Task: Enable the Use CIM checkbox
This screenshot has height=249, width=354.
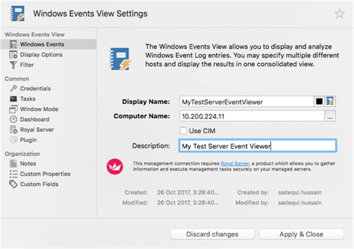Action: click(x=183, y=131)
